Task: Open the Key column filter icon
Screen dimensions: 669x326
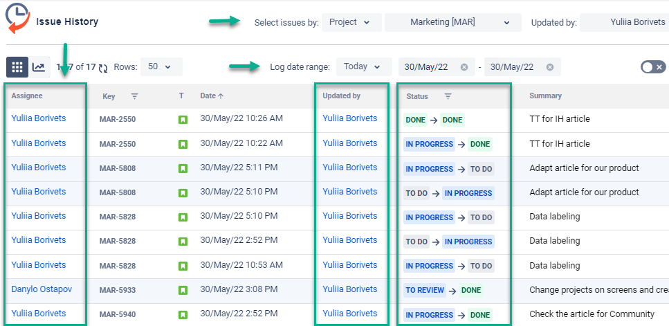Action: (134, 96)
